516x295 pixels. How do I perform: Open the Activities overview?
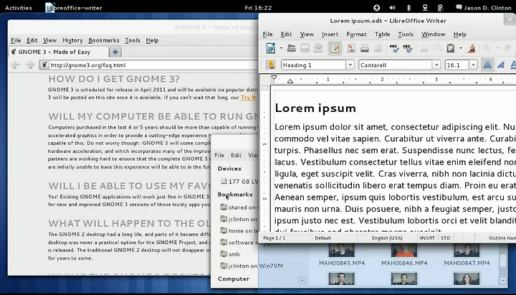click(19, 8)
